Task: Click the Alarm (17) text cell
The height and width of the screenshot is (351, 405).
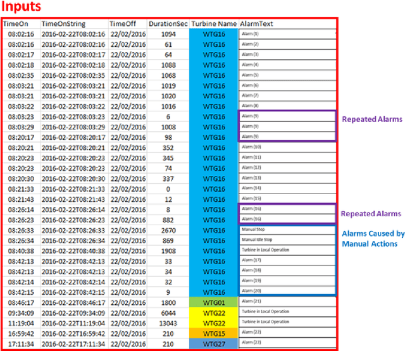Action: (x=287, y=260)
